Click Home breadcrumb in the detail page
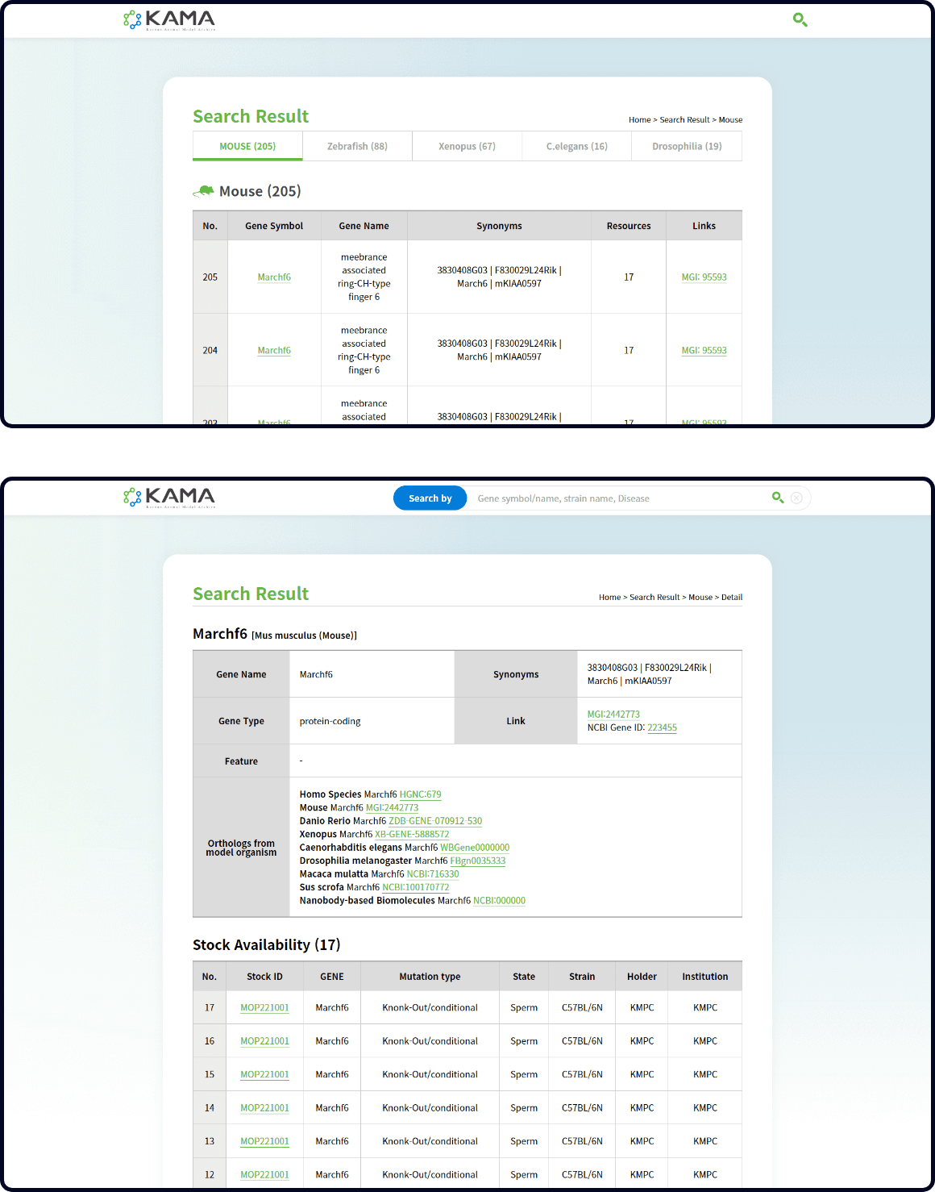Viewport: 935px width, 1192px height. click(609, 597)
